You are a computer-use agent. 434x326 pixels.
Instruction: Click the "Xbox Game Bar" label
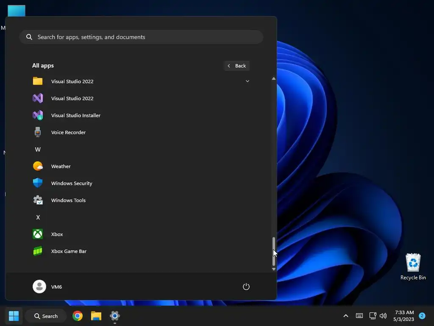[69, 251]
